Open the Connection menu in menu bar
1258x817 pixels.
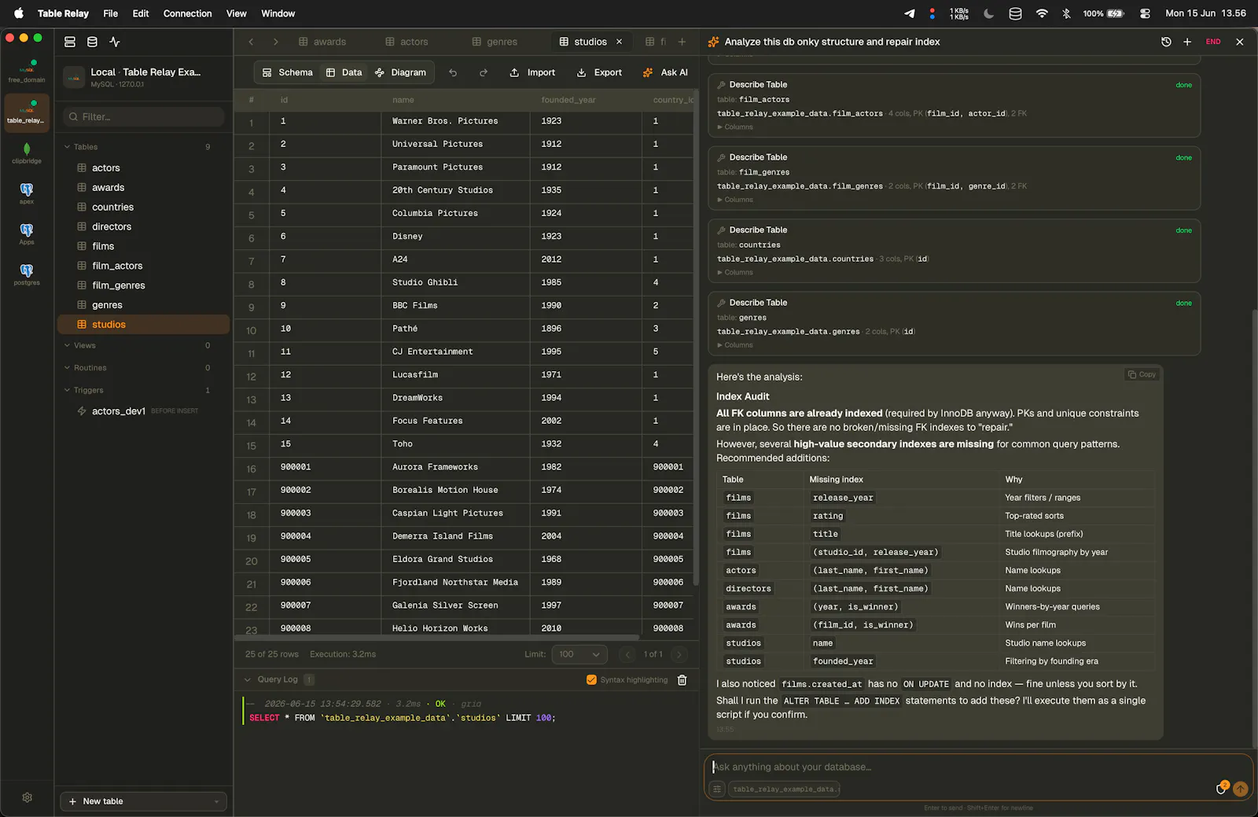tap(187, 13)
